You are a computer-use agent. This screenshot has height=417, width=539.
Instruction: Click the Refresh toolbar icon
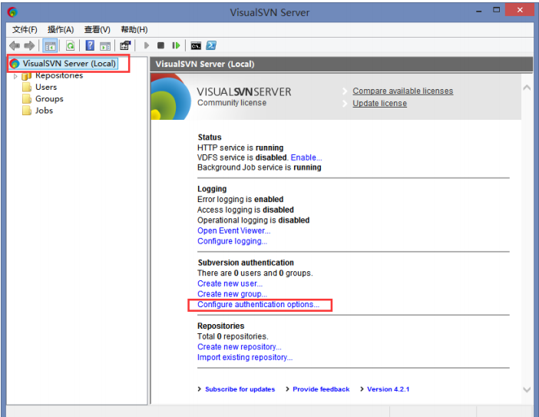(70, 45)
